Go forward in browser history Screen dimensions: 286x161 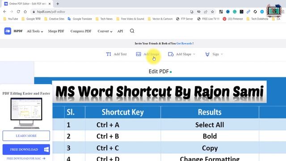12,12
